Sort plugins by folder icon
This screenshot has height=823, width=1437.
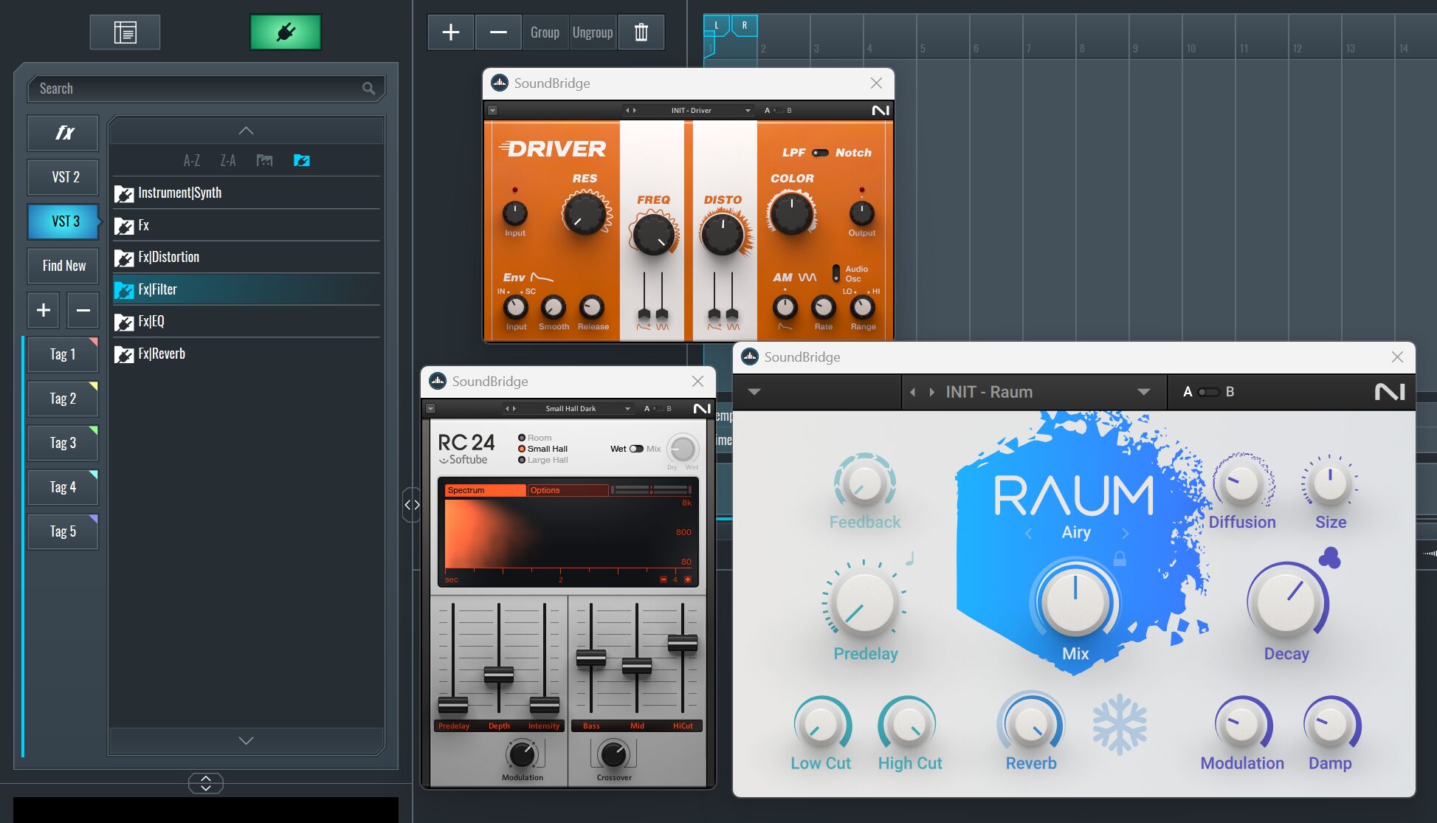(x=264, y=160)
